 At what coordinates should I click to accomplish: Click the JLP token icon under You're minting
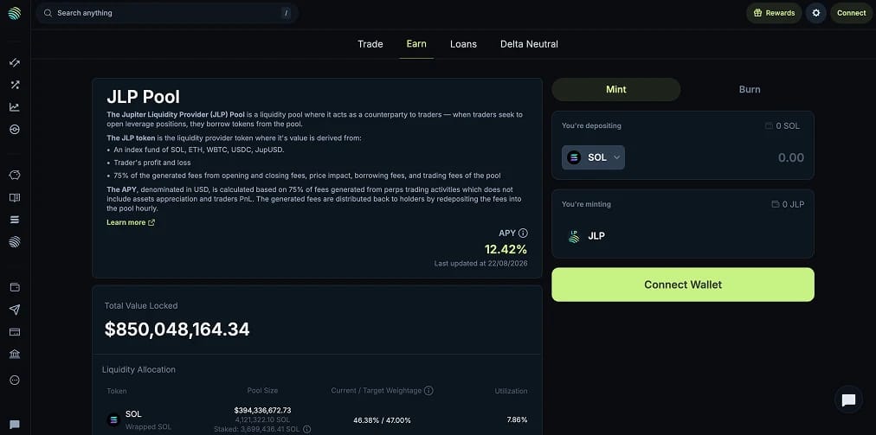(574, 235)
